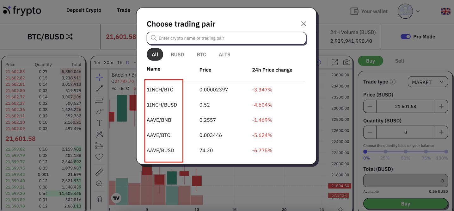Swap pair via BTC/BUSD shuffle icon
This screenshot has height=211, width=454.
(70, 37)
